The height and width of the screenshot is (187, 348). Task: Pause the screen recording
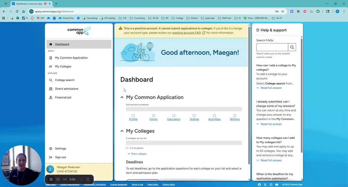[x=58, y=179]
